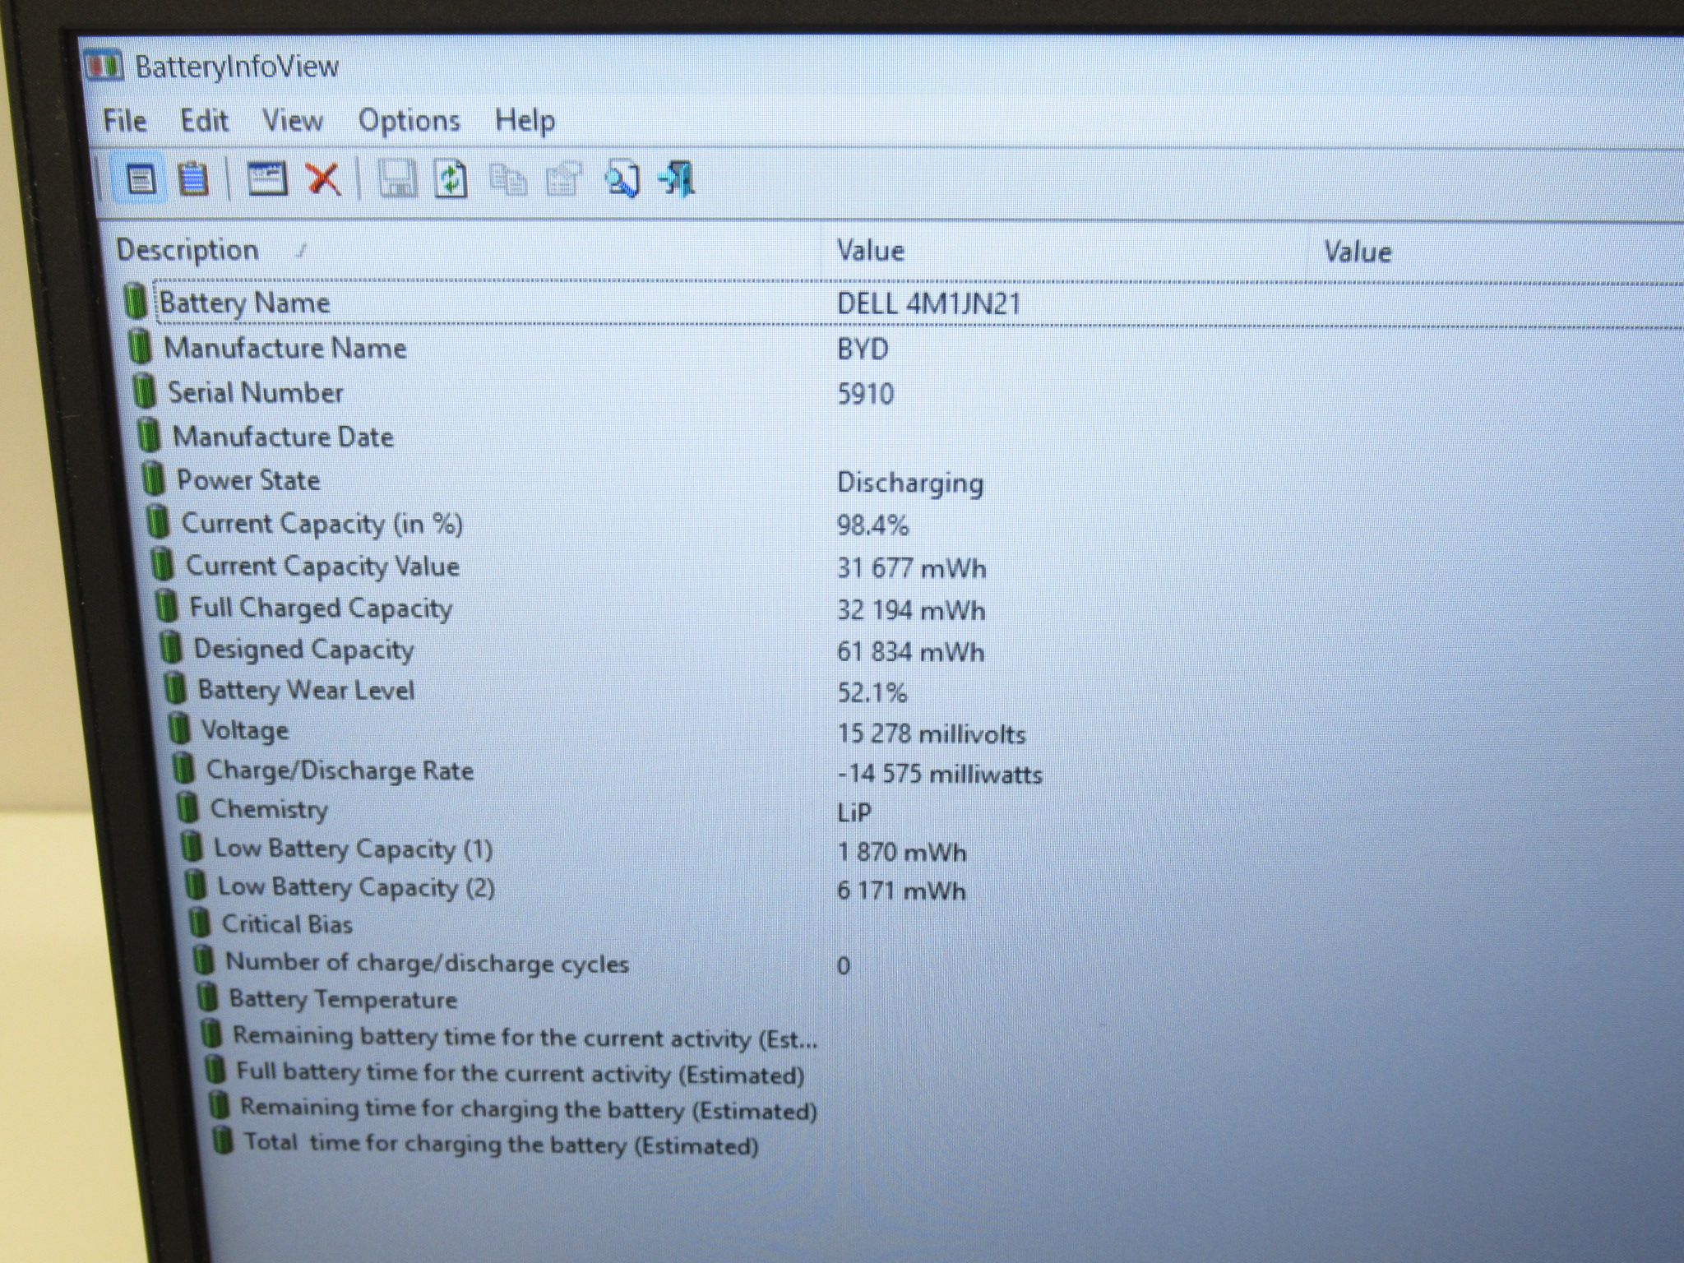This screenshot has width=1684, height=1263.
Task: Select Total time for charging the battery row
Action: pyautogui.click(x=502, y=1144)
